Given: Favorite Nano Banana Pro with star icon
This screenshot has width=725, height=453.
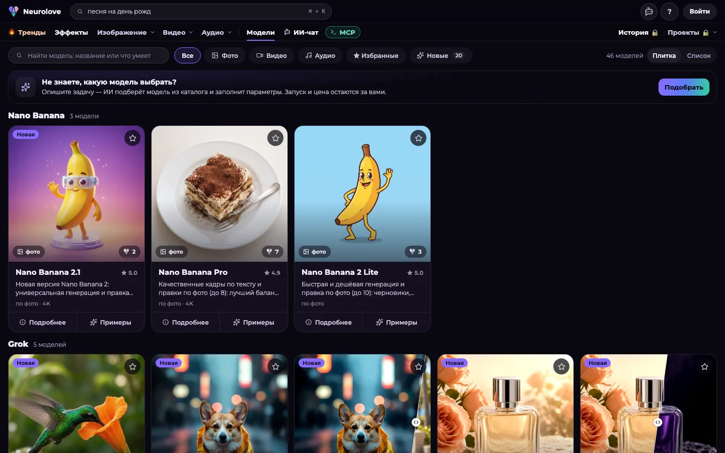Looking at the screenshot, I should [x=275, y=138].
